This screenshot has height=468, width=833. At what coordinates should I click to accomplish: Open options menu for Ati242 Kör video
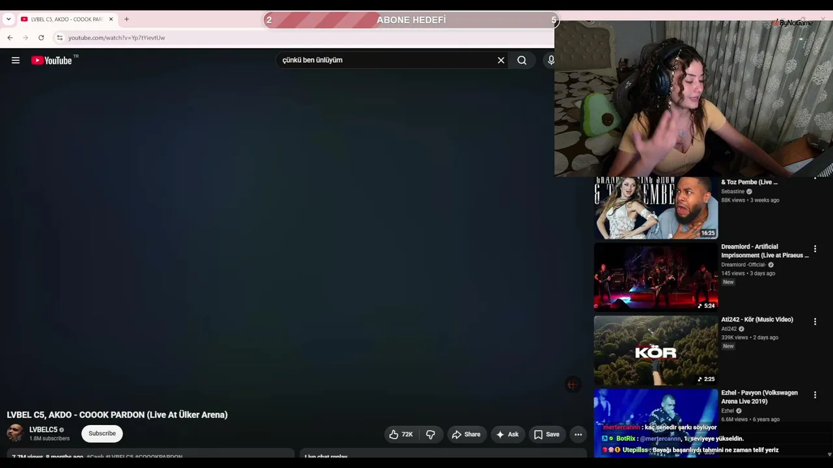[x=815, y=321]
